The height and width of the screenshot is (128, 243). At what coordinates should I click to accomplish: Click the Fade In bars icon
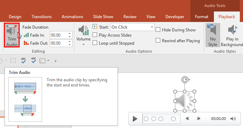[26, 35]
